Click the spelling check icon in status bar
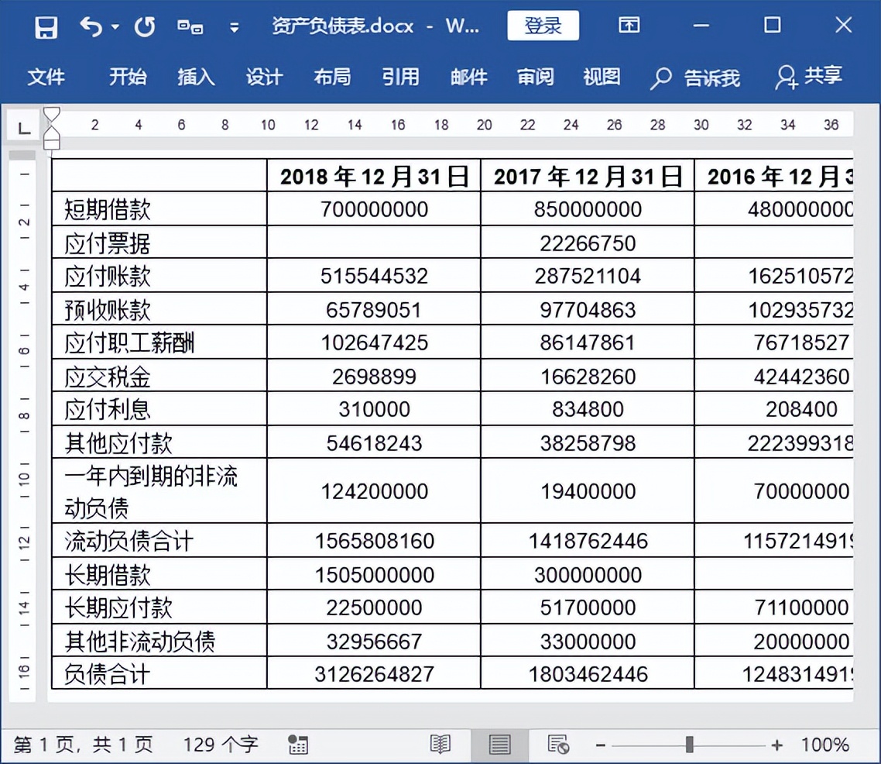Viewport: 881px width, 764px height. 298,744
